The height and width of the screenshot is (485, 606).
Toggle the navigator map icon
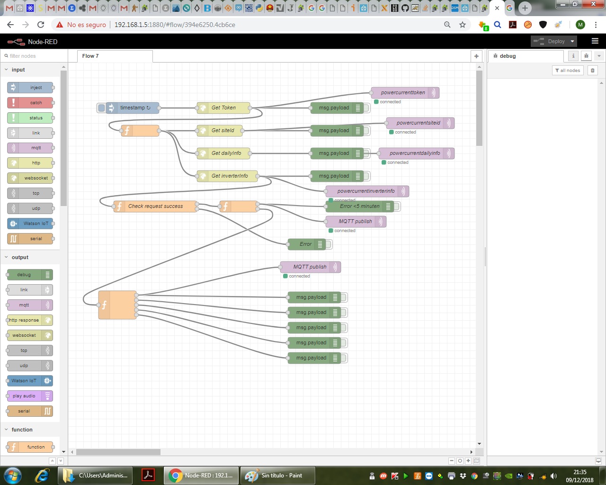[x=477, y=461]
